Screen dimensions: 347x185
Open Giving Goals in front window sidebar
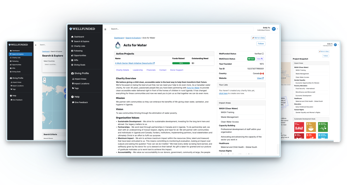[x=78, y=65]
